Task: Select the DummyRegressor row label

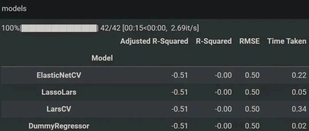Action: point(59,126)
